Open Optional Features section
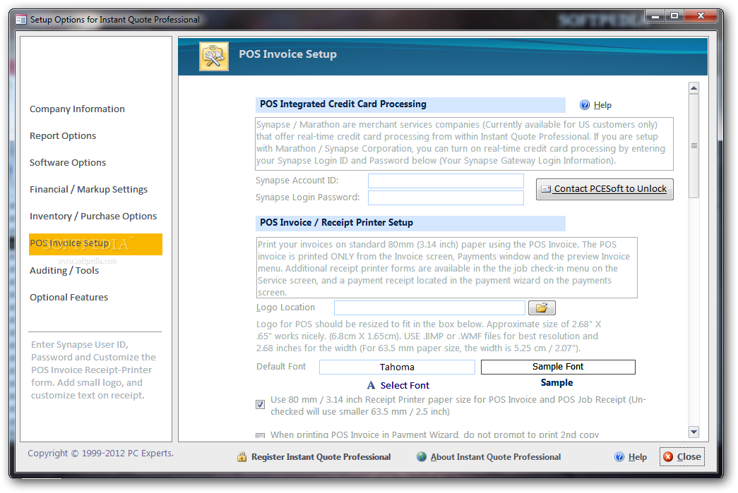Image resolution: width=738 pixels, height=493 pixels. click(69, 298)
